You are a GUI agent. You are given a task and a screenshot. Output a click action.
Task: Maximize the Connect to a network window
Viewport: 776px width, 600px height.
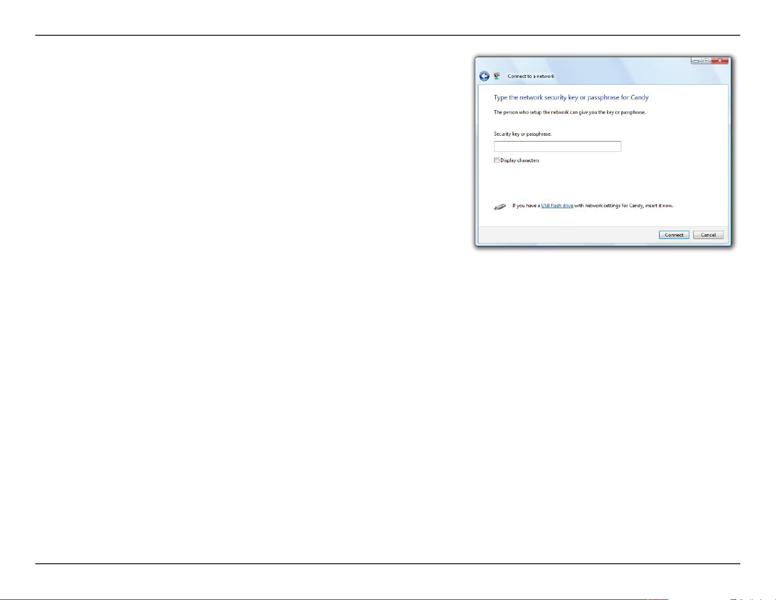pyautogui.click(x=706, y=61)
